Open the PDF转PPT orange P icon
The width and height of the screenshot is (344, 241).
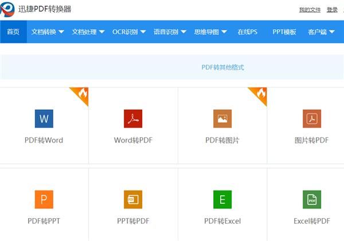click(x=44, y=199)
